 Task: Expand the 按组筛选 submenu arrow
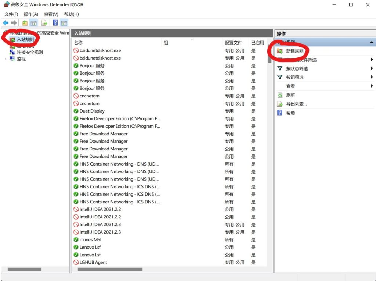(372, 77)
